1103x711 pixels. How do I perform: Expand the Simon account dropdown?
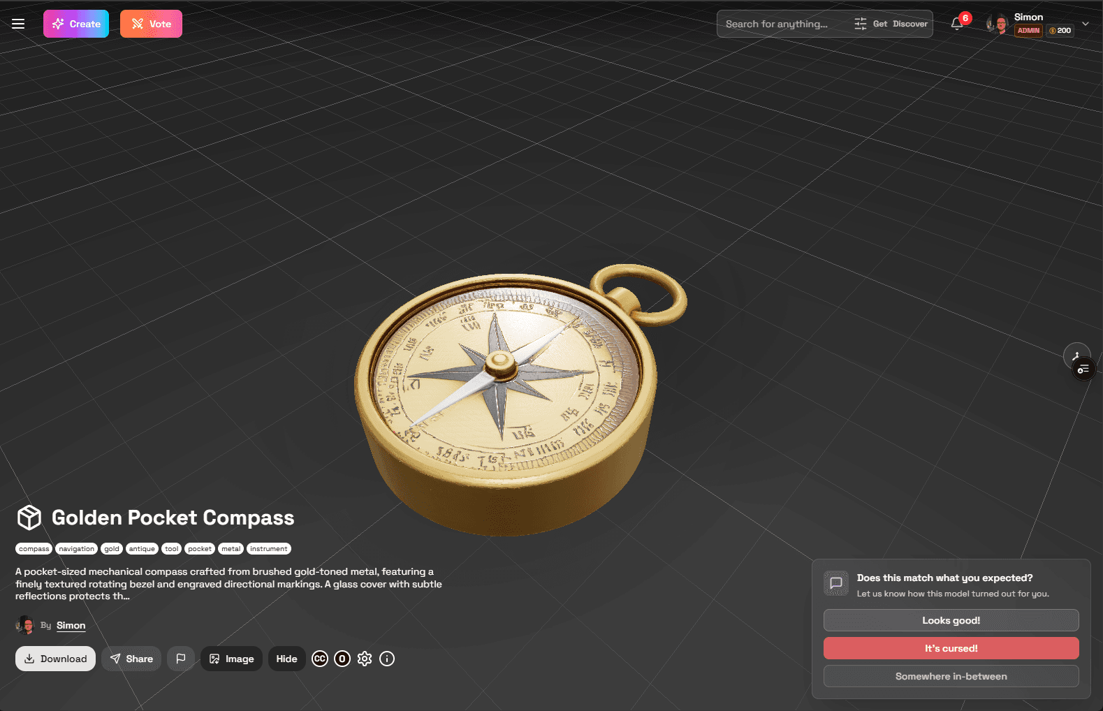[1085, 24]
